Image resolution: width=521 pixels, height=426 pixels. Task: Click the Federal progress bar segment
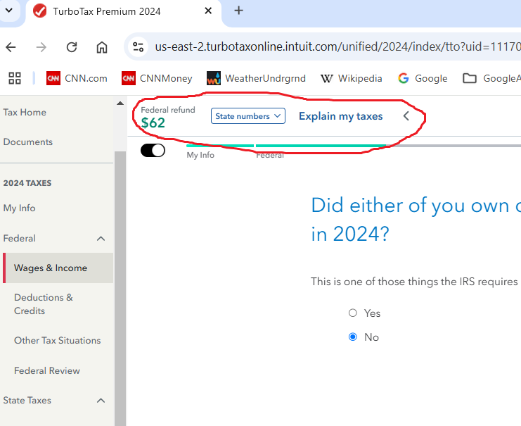(x=321, y=146)
